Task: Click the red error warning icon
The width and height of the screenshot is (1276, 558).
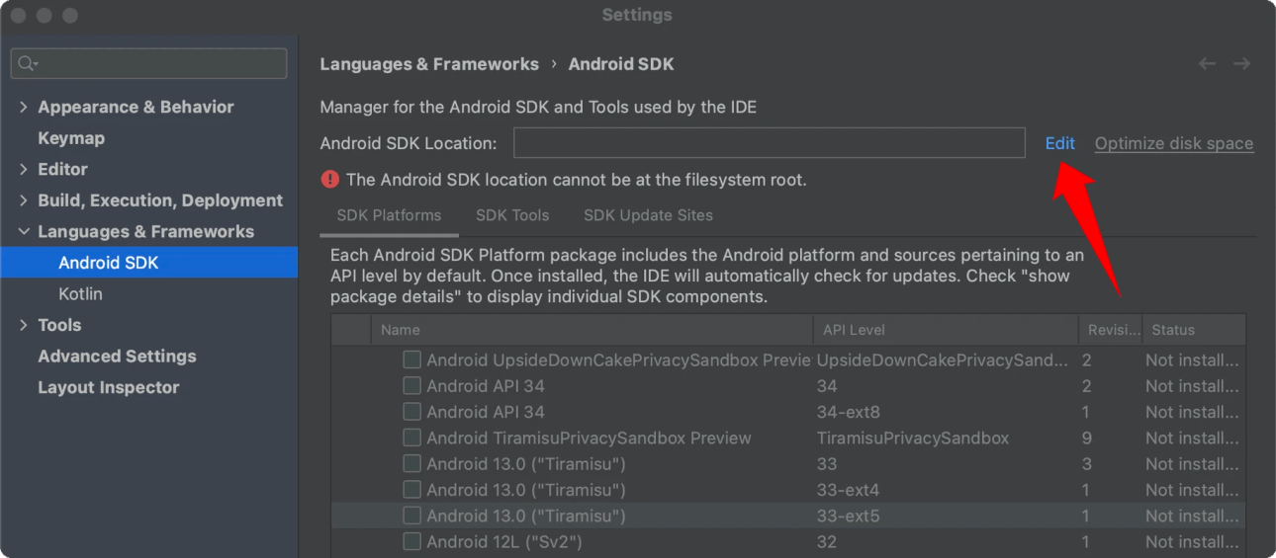Action: [x=329, y=180]
